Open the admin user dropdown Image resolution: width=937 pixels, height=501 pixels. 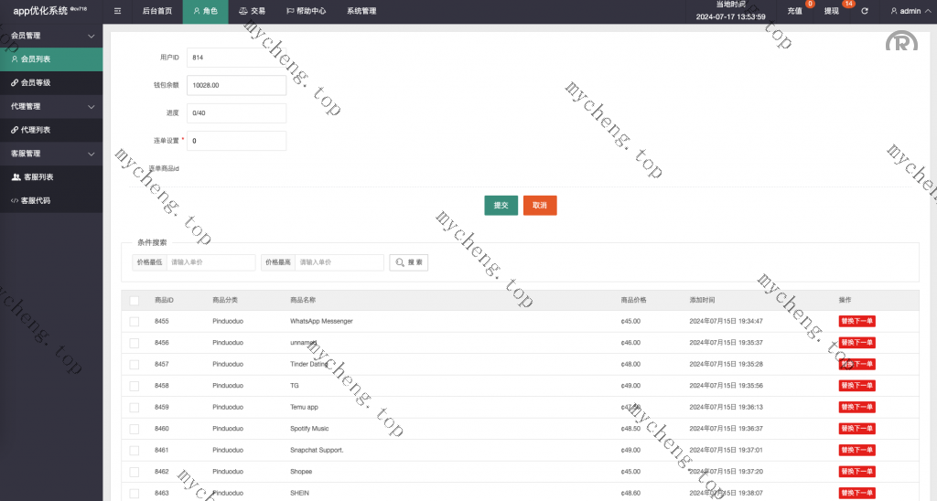tap(910, 12)
